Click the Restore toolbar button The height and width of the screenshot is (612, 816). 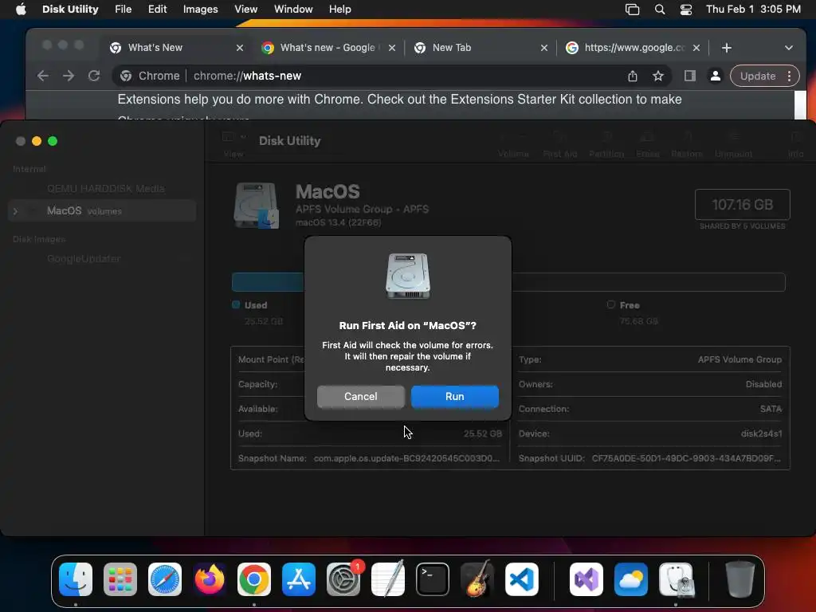coord(687,143)
